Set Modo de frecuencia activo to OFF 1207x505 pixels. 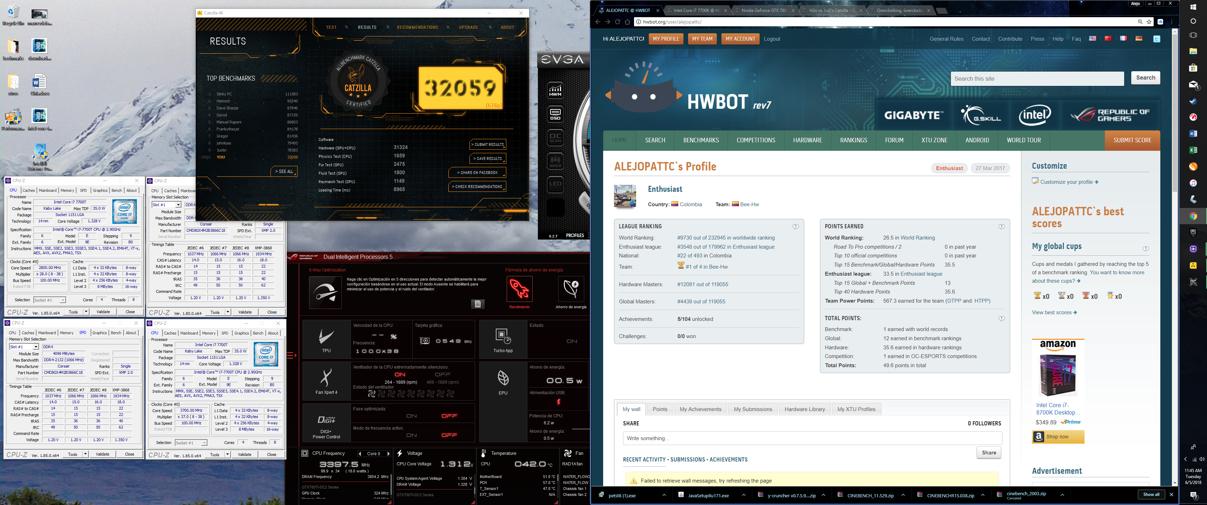click(449, 435)
